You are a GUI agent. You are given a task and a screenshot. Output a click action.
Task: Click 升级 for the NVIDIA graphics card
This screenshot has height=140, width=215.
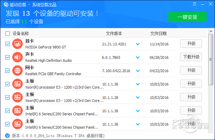coord(191,44)
